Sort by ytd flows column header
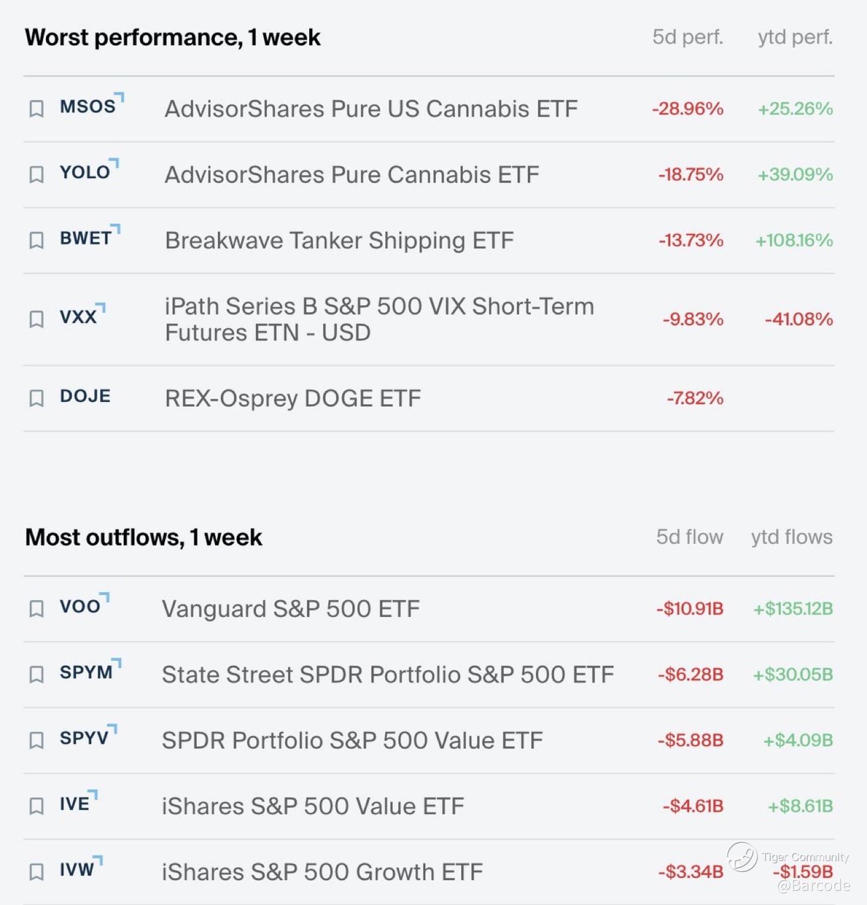Screen dimensions: 867x905 tap(792, 537)
